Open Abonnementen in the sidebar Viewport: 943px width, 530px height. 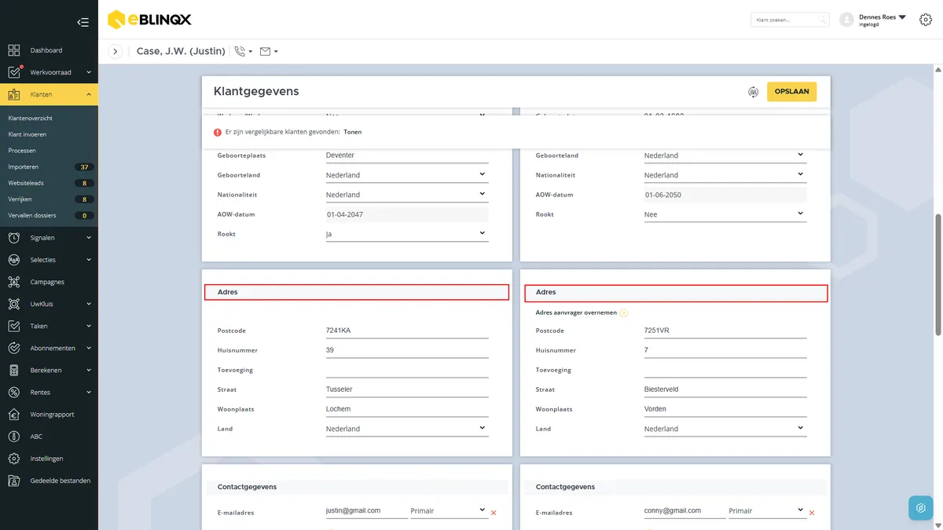(49, 348)
